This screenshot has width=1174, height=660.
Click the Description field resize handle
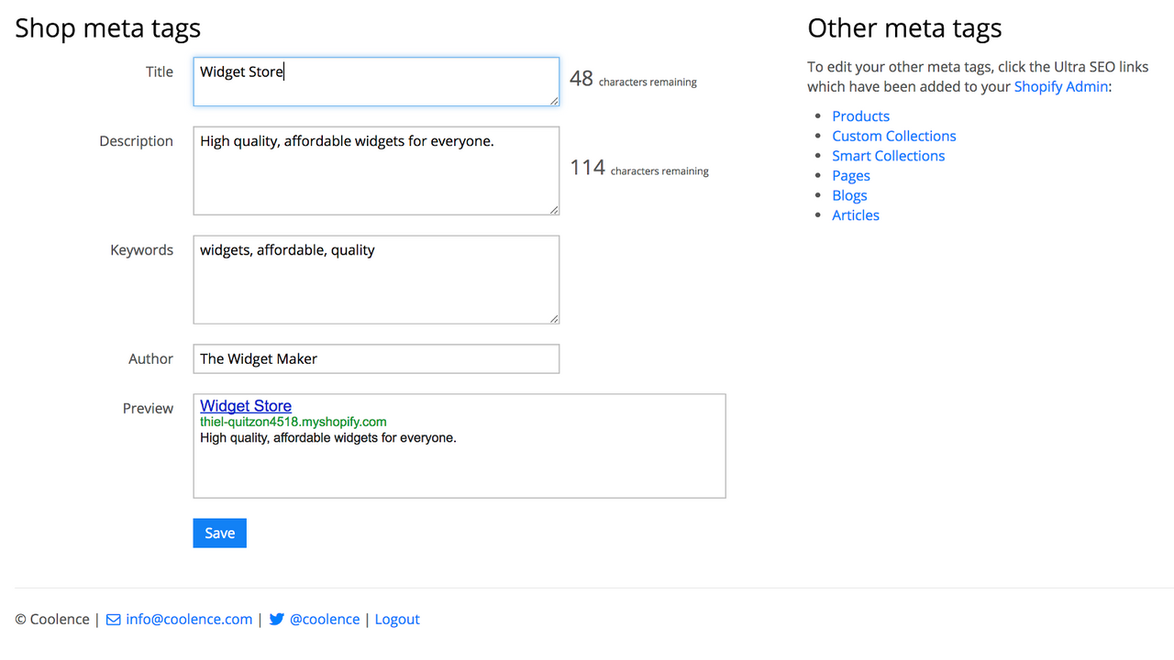(556, 211)
